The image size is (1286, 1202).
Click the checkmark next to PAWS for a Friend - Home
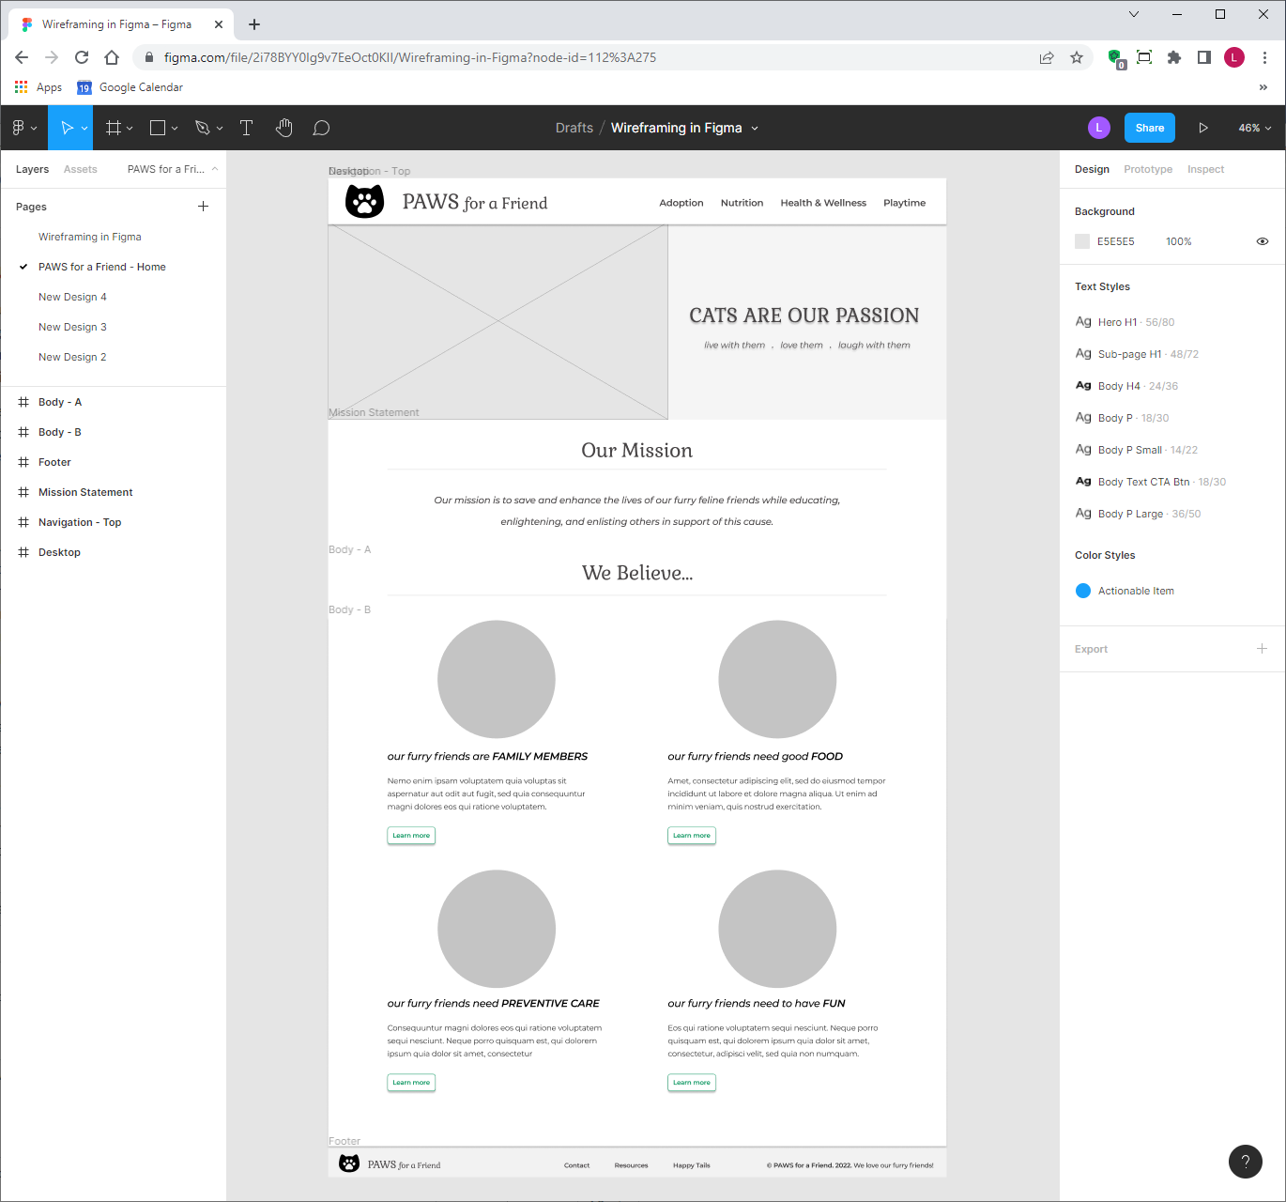23,266
